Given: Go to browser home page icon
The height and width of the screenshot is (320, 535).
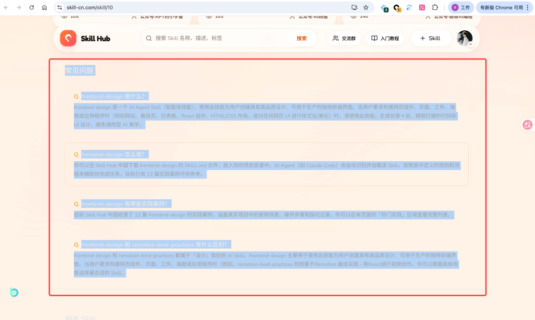Looking at the screenshot, I should [45, 7].
